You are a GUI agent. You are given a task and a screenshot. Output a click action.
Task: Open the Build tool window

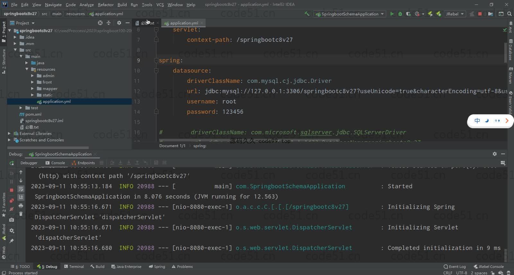tap(97, 267)
